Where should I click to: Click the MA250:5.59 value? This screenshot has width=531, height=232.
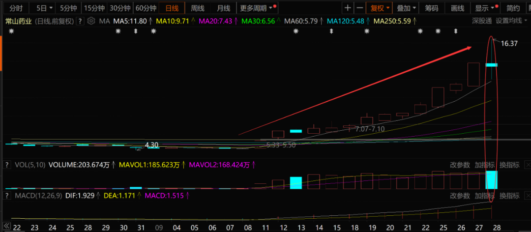pos(392,21)
